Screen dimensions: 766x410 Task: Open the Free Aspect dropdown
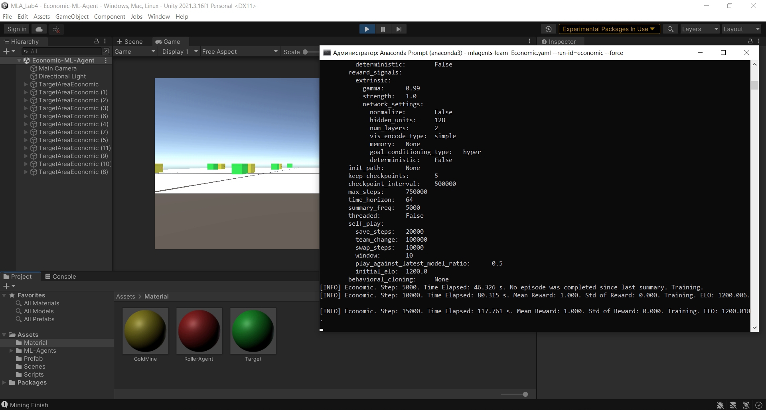(239, 52)
